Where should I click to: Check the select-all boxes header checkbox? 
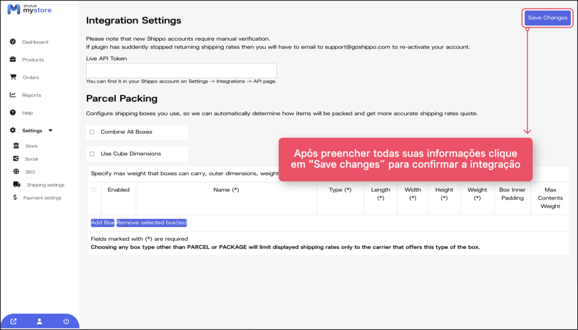tap(94, 190)
